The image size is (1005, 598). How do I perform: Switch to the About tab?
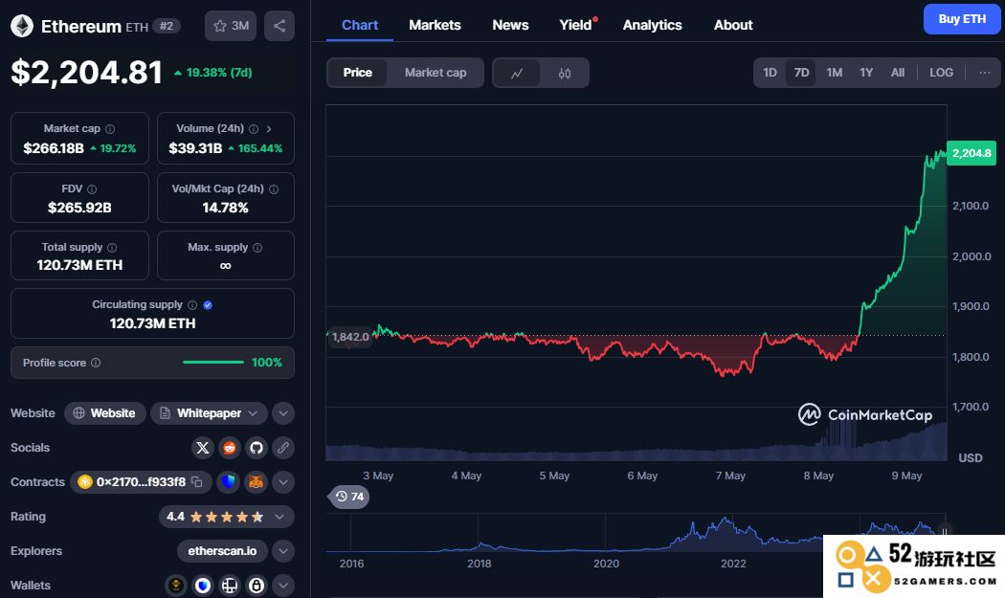pyautogui.click(x=733, y=25)
